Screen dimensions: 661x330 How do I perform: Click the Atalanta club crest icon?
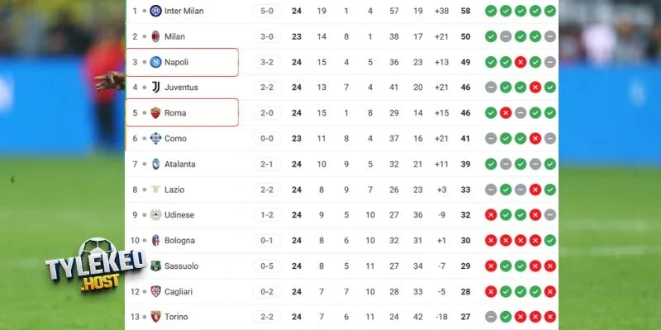[155, 164]
